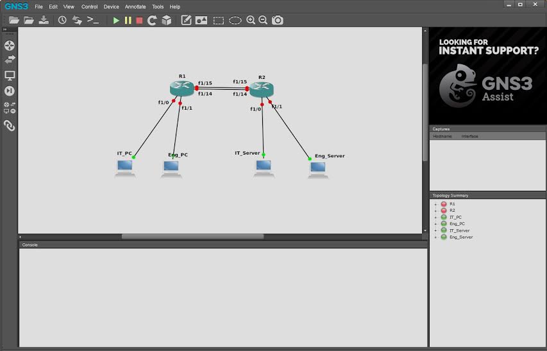Click the horizontal scrollbar of the workspace
Viewport: 547px width, 351px height.
[192, 237]
